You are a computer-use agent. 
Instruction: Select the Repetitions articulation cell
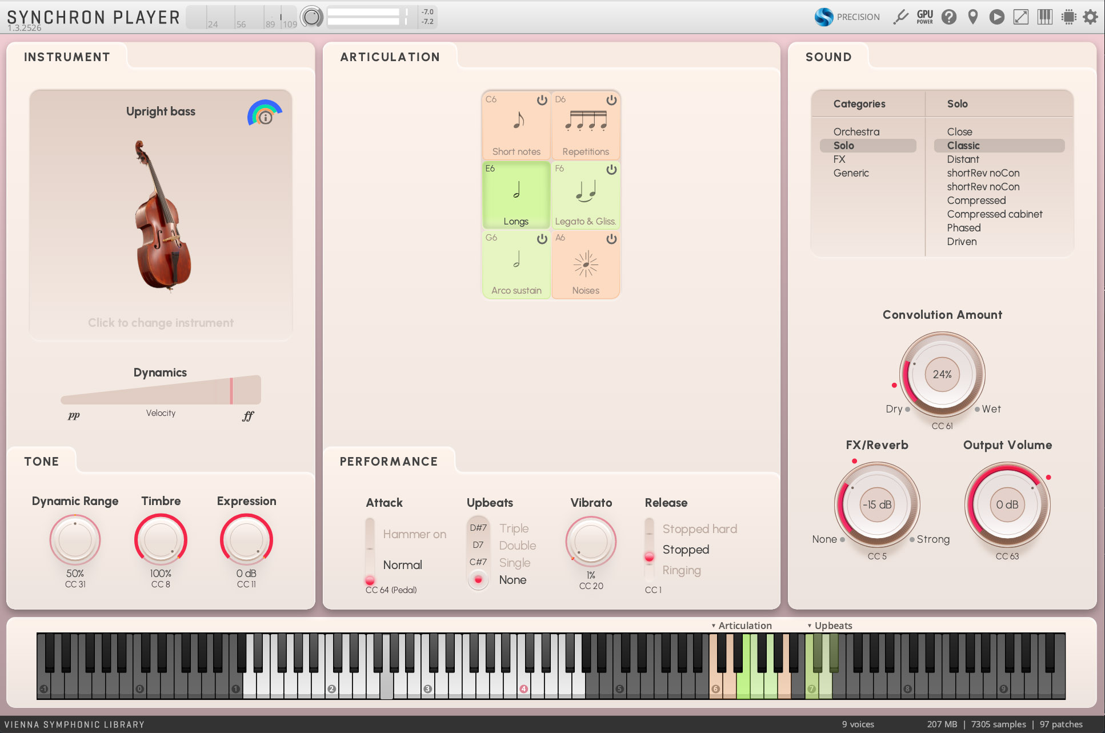(x=586, y=126)
